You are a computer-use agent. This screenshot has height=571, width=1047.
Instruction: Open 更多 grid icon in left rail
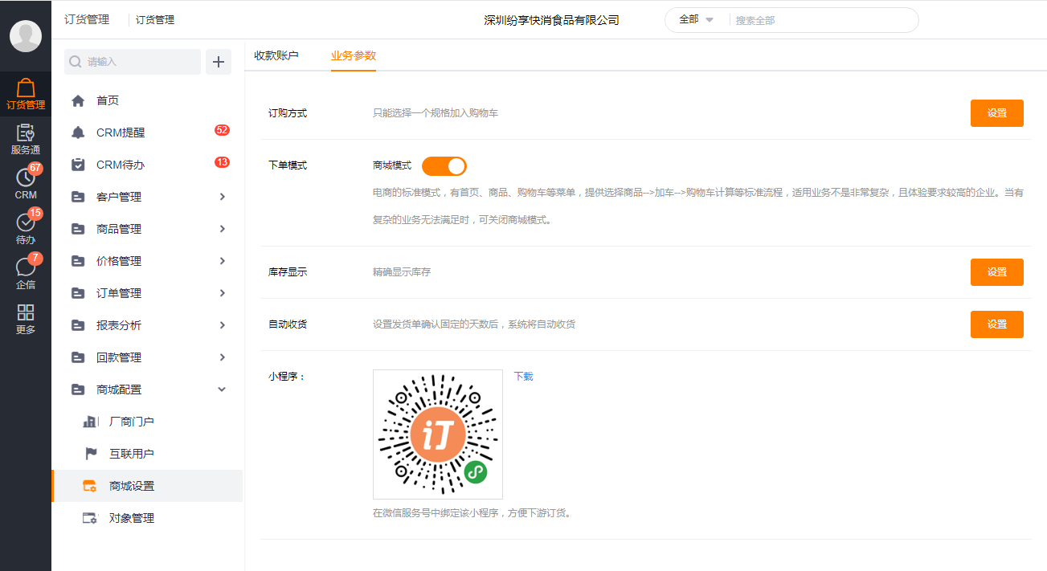pyautogui.click(x=26, y=312)
